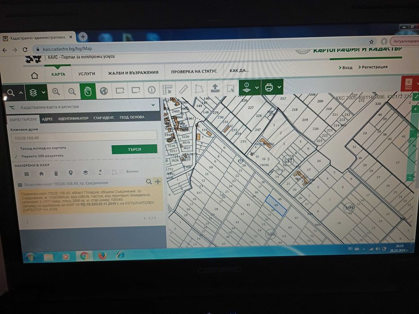This screenshot has width=419, height=314.
Task: Bookmark page with star icon
Action: pyautogui.click(x=371, y=42)
